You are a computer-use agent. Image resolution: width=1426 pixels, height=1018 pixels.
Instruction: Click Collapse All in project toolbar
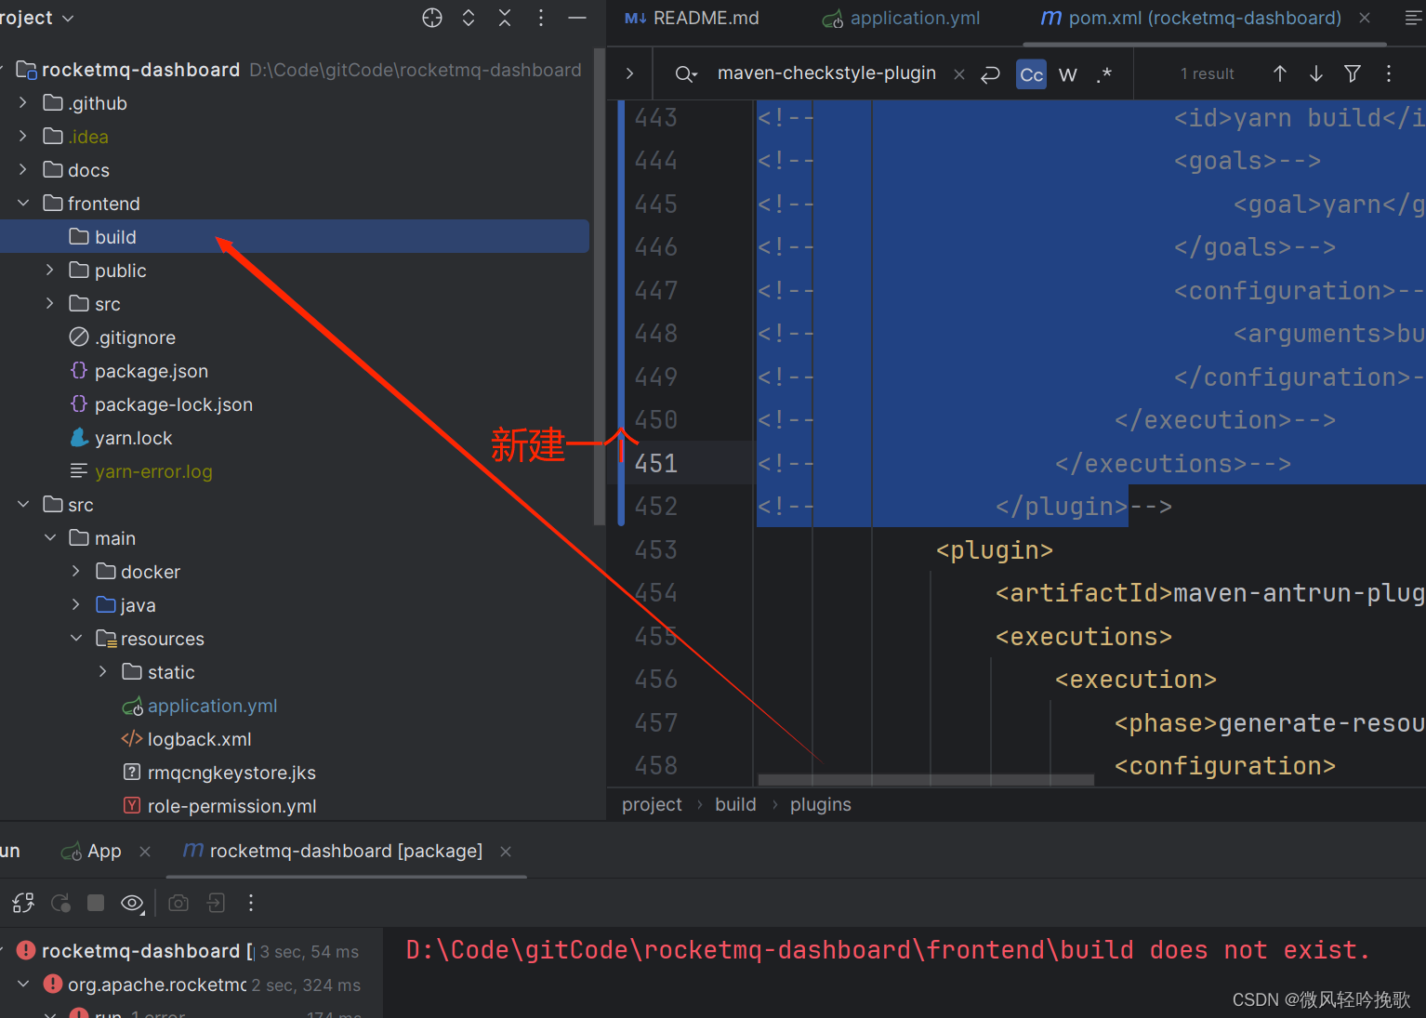point(505,18)
